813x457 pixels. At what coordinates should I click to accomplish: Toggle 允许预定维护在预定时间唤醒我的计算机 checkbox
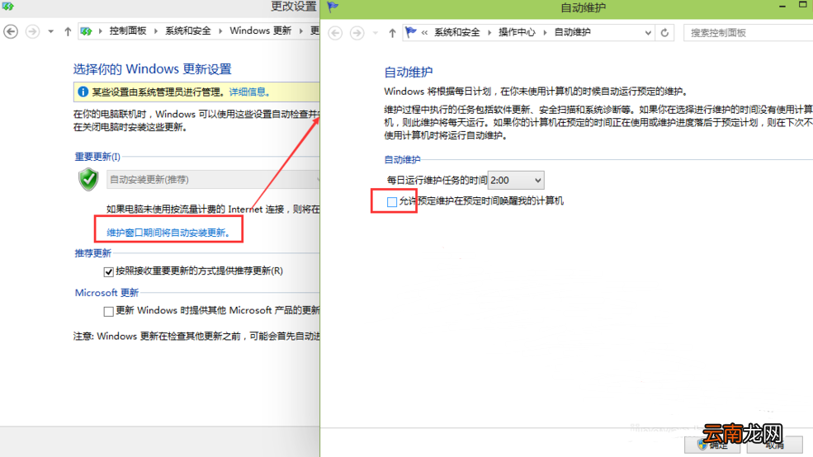tap(392, 202)
